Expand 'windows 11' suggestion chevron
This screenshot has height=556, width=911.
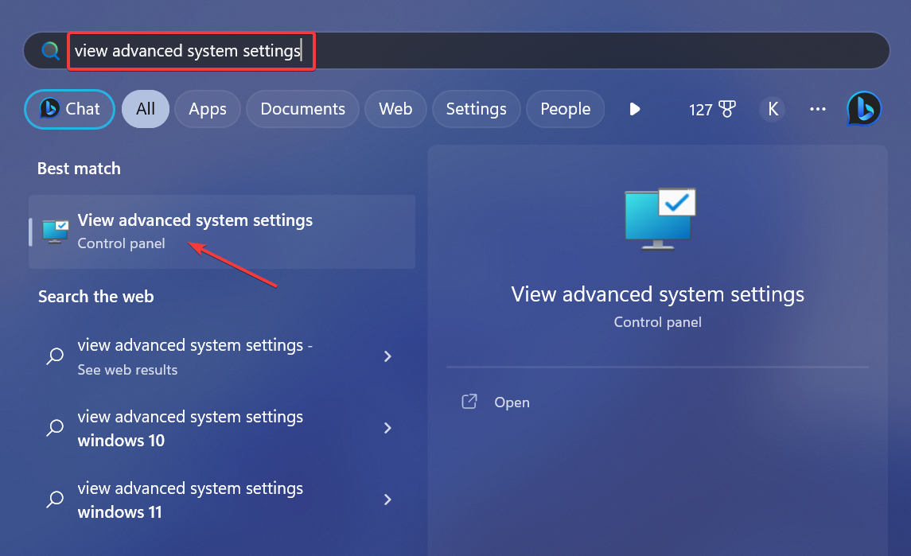[x=387, y=500]
